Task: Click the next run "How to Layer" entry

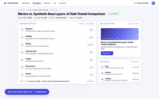Action: [x=49, y=81]
